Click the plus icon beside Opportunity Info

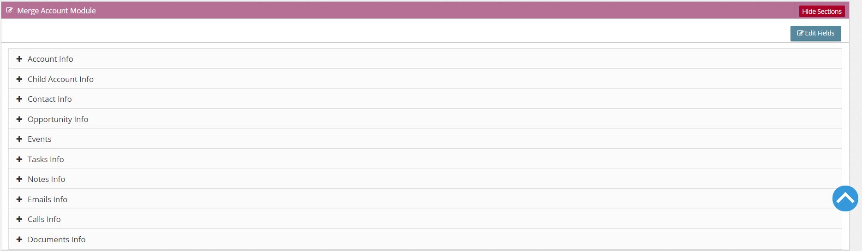point(19,119)
